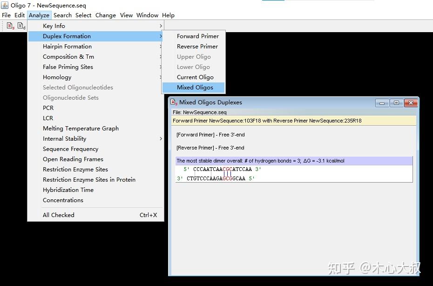Image resolution: width=433 pixels, height=286 pixels.
Task: Open the Change menu
Action: click(106, 15)
